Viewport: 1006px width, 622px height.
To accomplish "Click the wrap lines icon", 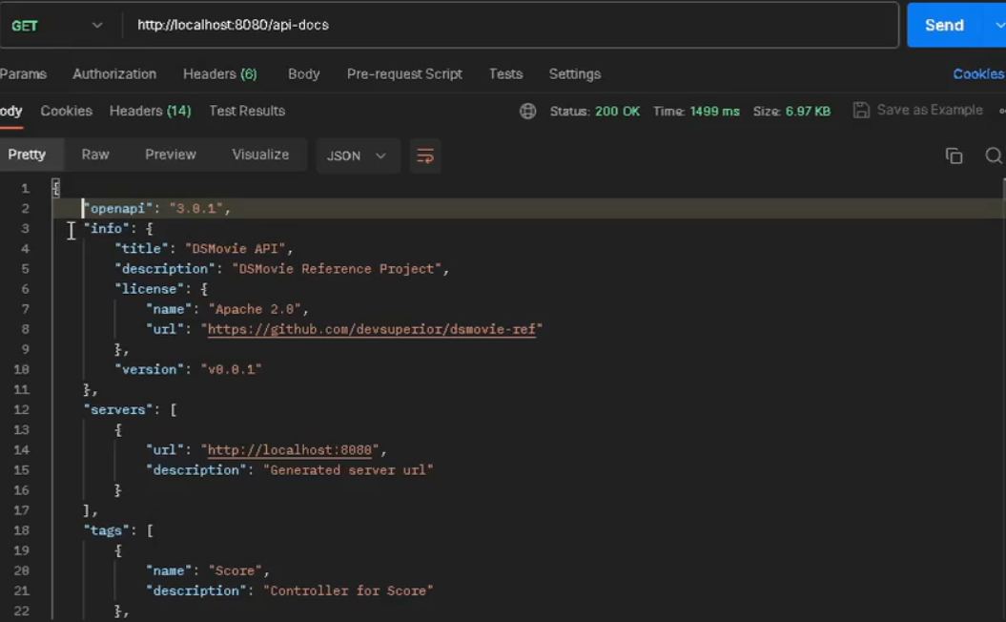I will (x=425, y=155).
